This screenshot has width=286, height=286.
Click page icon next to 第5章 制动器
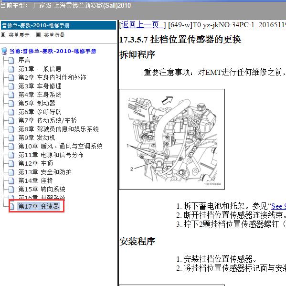point(11,103)
